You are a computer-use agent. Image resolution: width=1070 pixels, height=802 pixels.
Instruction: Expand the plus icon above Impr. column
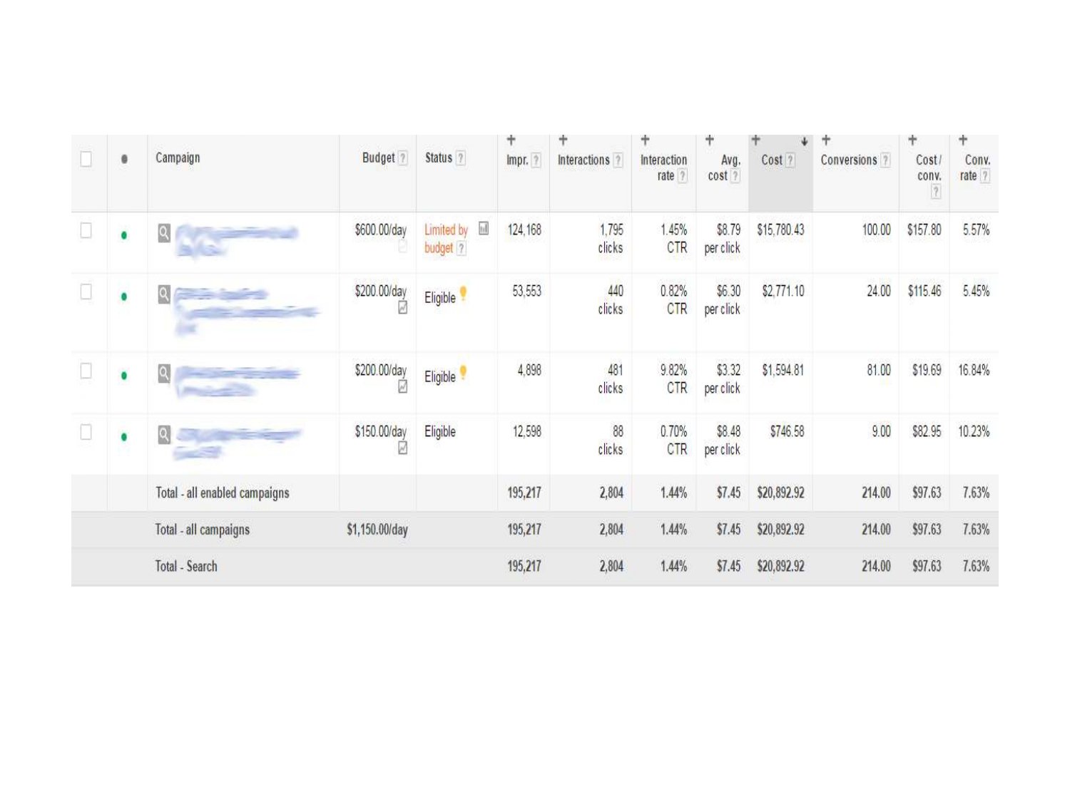[511, 140]
